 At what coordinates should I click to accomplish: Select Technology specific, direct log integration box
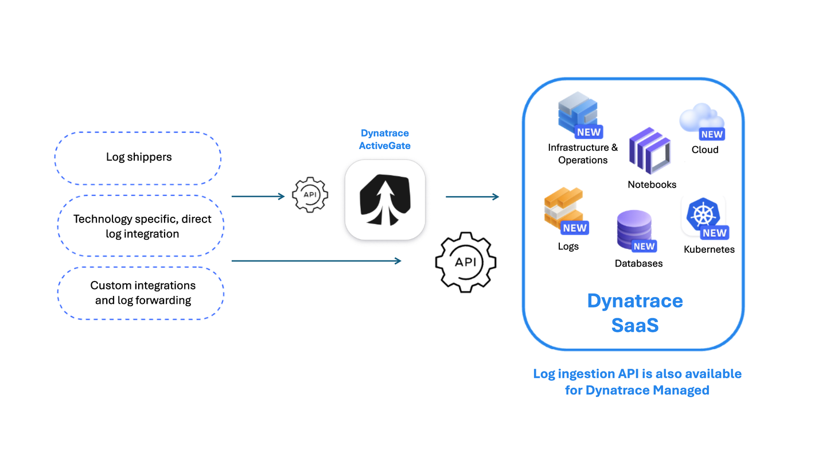click(142, 226)
